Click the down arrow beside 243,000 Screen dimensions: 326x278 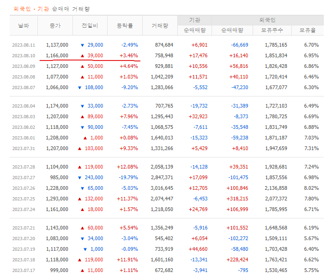pos(79,178)
